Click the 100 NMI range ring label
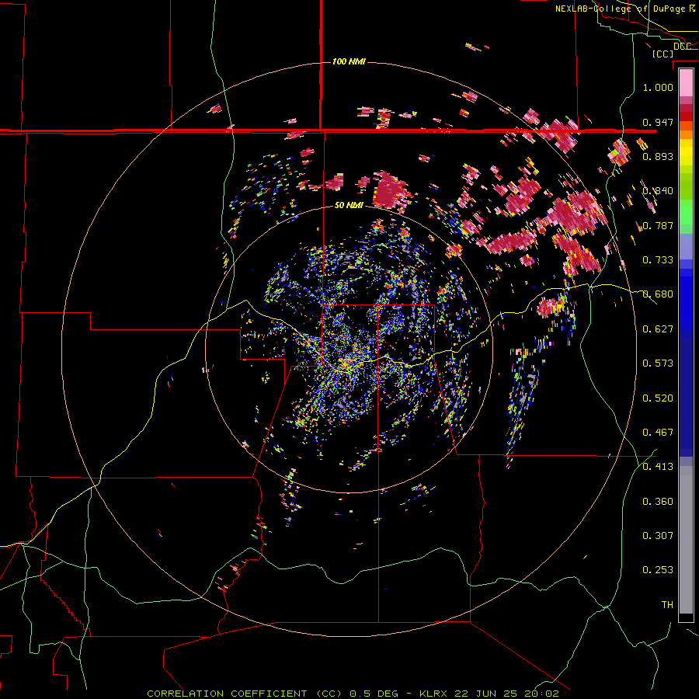 [x=349, y=61]
